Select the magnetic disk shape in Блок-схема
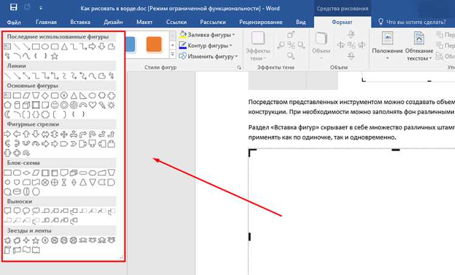 click(x=17, y=191)
